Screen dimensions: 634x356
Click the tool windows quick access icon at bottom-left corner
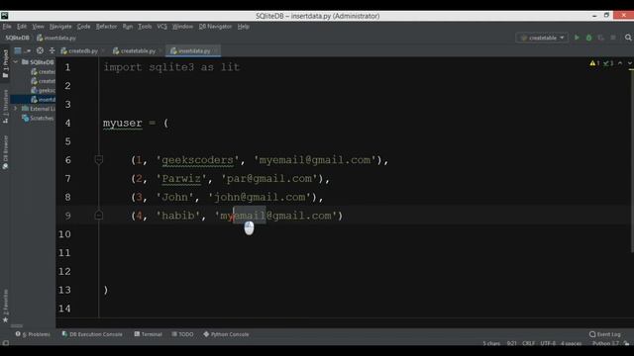[5, 343]
